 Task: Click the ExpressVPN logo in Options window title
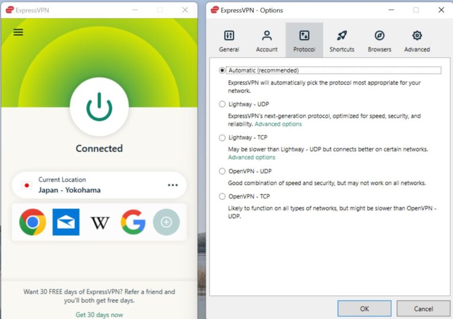[215, 10]
